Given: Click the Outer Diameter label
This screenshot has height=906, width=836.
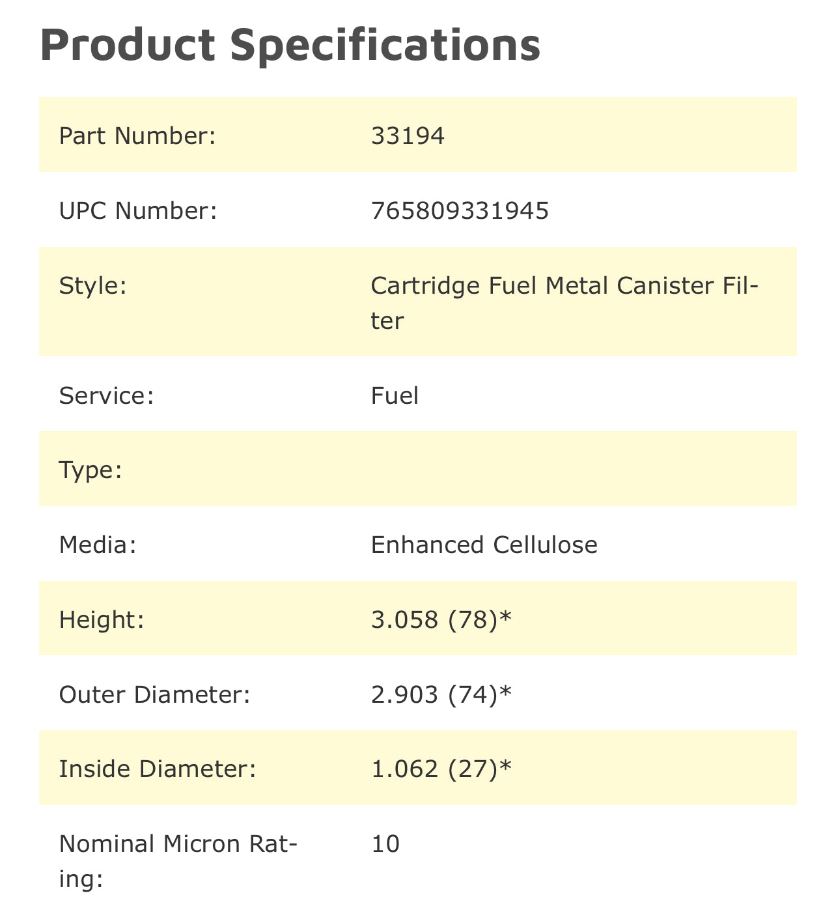Looking at the screenshot, I should point(154,694).
